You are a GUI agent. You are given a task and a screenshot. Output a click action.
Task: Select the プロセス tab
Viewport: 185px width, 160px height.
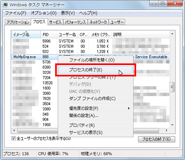tap(39, 22)
